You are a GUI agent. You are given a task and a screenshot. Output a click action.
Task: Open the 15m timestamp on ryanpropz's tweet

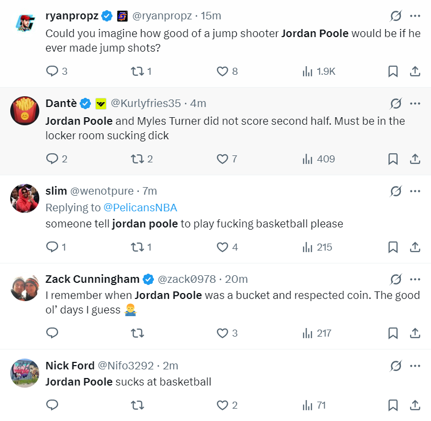[x=211, y=16]
